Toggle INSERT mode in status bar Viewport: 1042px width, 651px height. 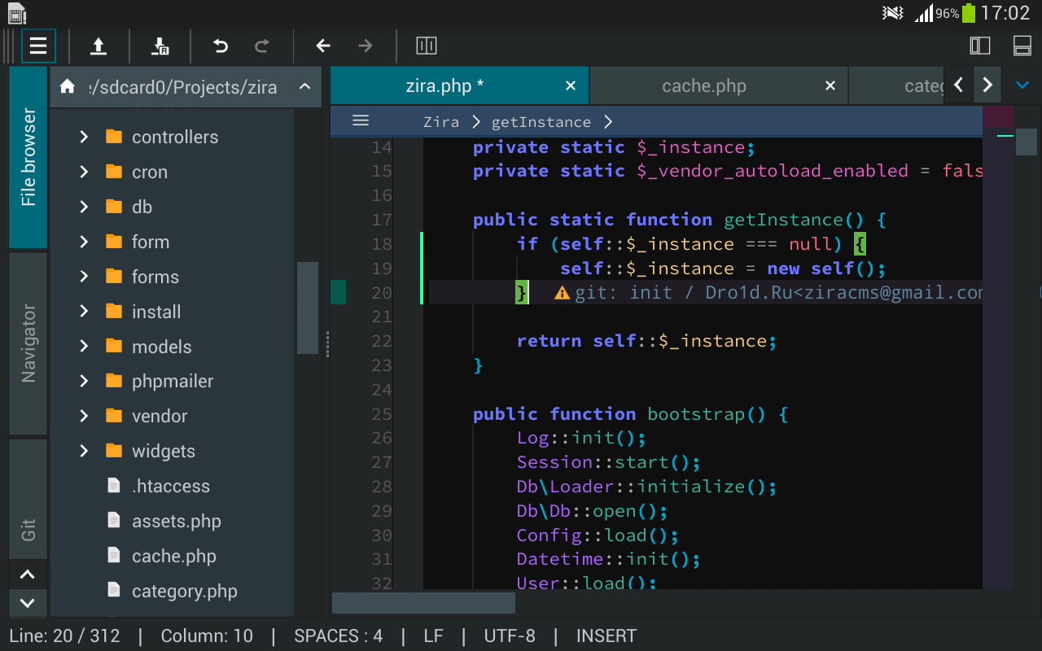click(606, 636)
